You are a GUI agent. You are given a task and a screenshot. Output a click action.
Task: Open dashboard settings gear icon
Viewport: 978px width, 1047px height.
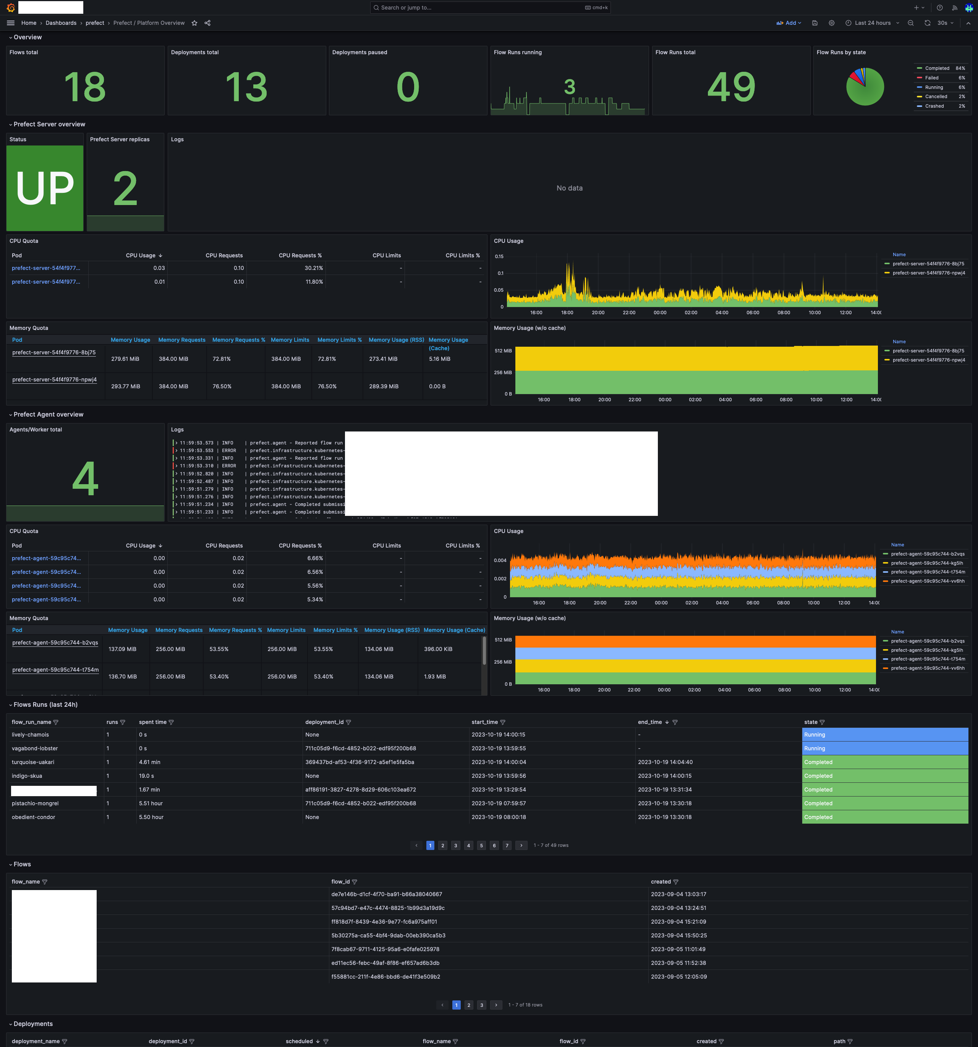pos(832,23)
